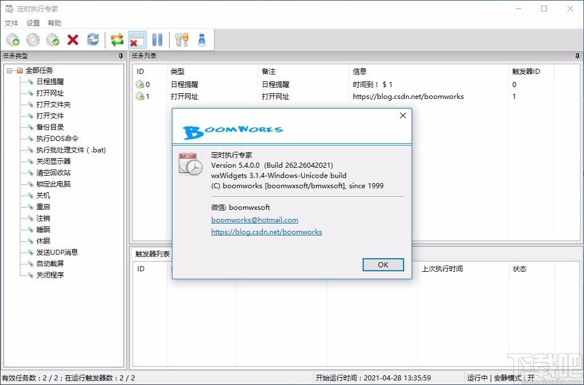Screen dimensions: 584x385
Task: Open the boomworks@hotmail.com email link
Action: click(x=254, y=220)
